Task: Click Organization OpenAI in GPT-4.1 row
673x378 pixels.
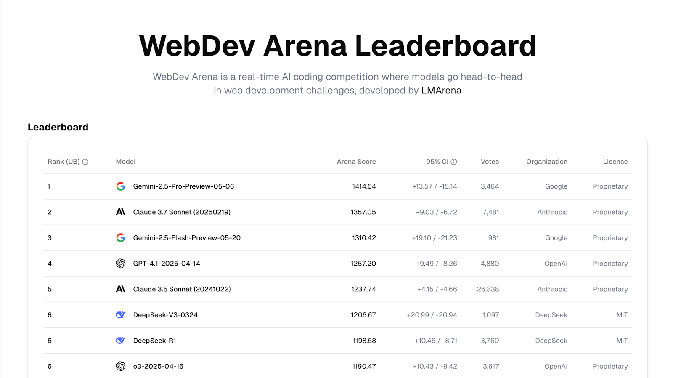Action: coord(556,264)
